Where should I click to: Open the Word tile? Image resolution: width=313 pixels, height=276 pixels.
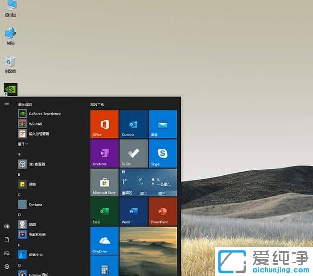coord(134,211)
